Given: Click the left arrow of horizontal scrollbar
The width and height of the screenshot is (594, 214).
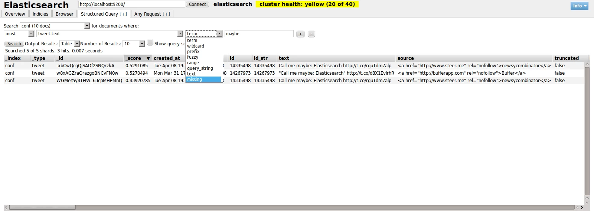Looking at the screenshot, I should pos(6,207).
